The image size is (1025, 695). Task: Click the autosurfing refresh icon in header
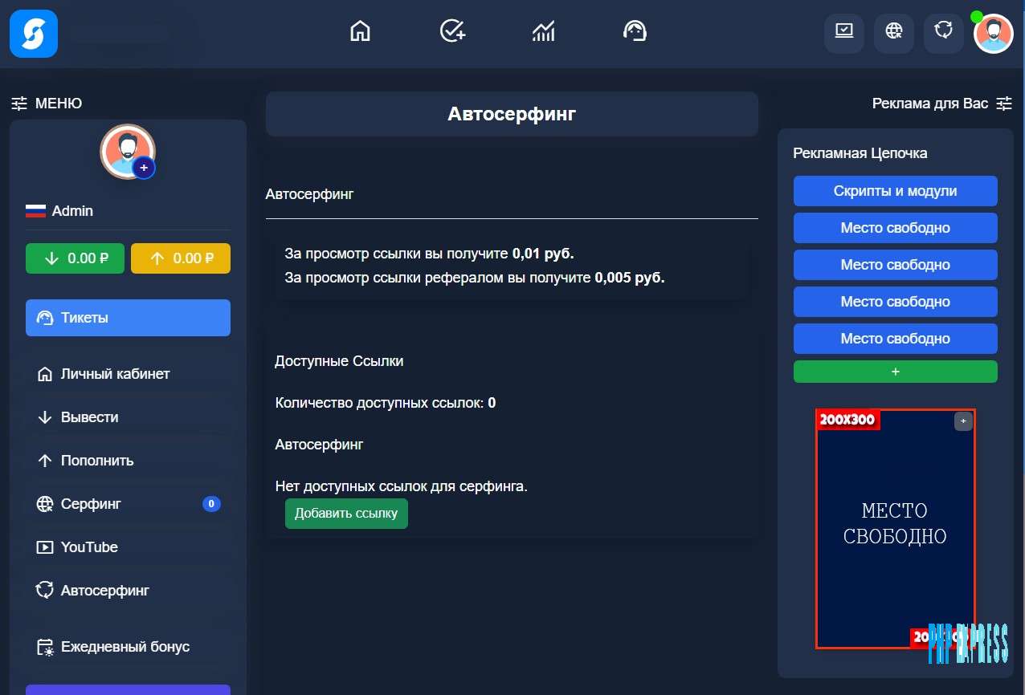click(944, 34)
